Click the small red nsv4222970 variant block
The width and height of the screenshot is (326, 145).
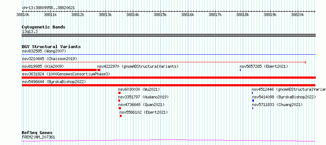(99, 70)
